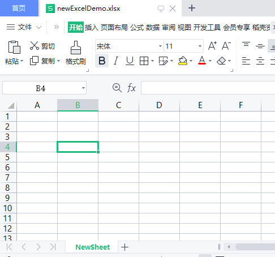
Task: Switch to the 公式 ribbon tab
Action: [137, 28]
